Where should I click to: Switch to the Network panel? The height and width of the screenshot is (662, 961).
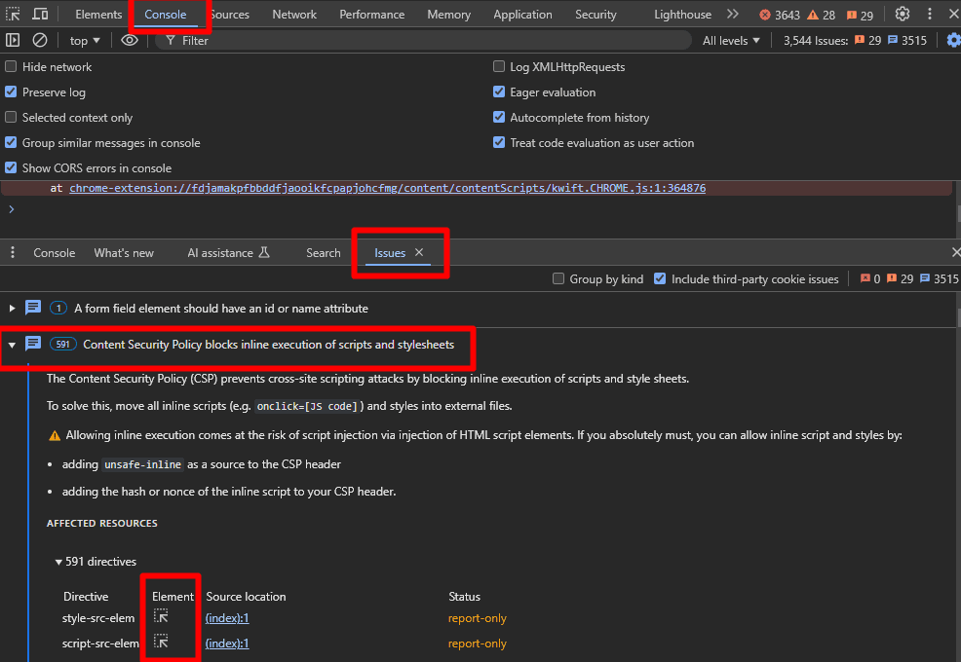point(293,14)
